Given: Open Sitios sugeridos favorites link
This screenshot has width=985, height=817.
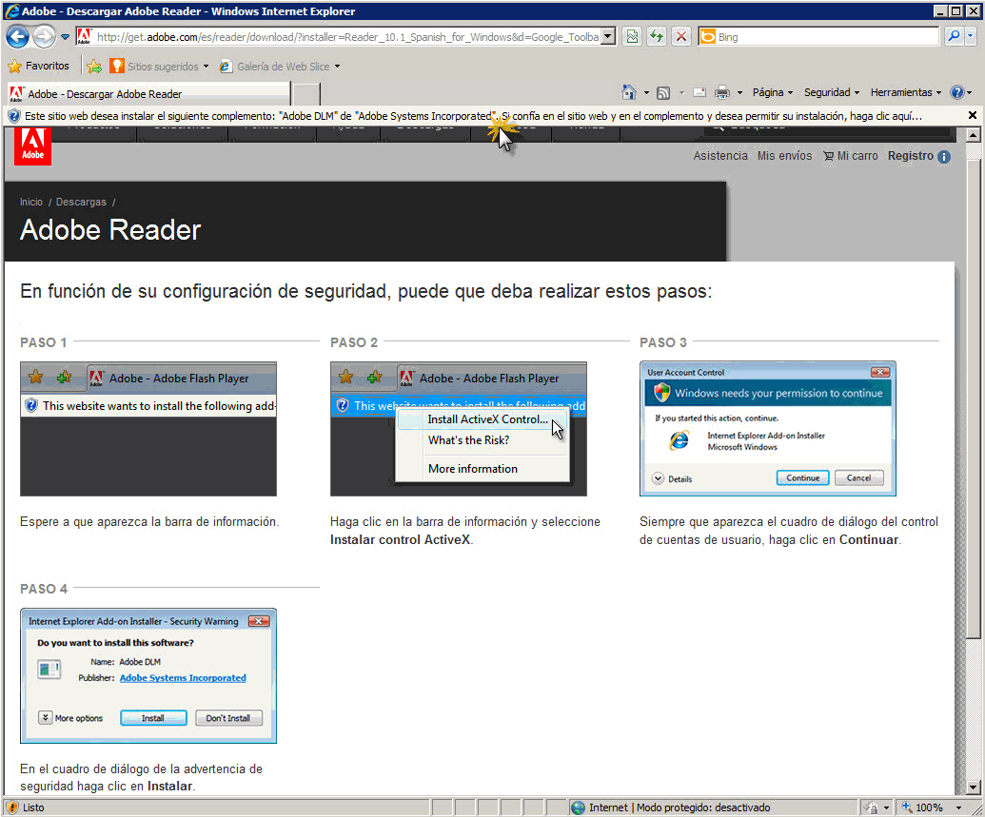Looking at the screenshot, I should [x=158, y=66].
